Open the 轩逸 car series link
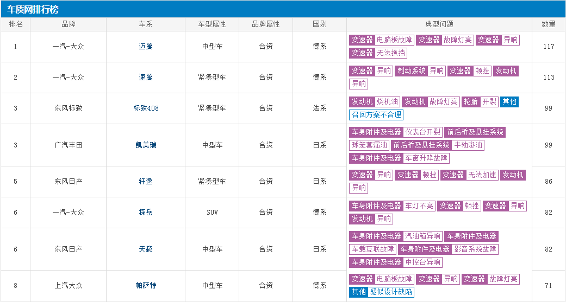Image resolution: width=566 pixels, height=302 pixels. pos(146,182)
